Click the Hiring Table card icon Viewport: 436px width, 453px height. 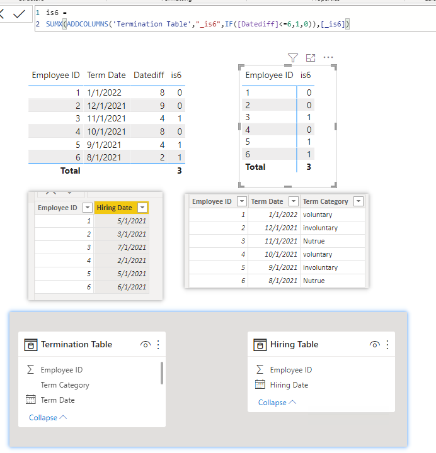point(260,345)
